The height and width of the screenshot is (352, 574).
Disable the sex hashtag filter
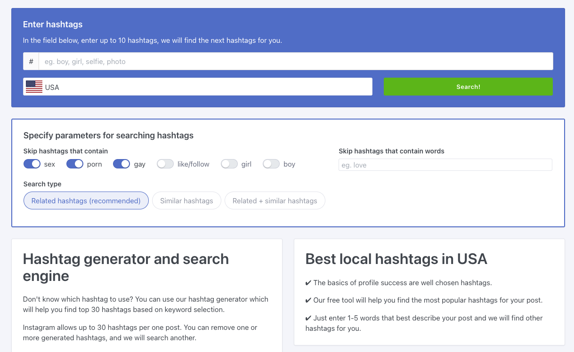[32, 164]
